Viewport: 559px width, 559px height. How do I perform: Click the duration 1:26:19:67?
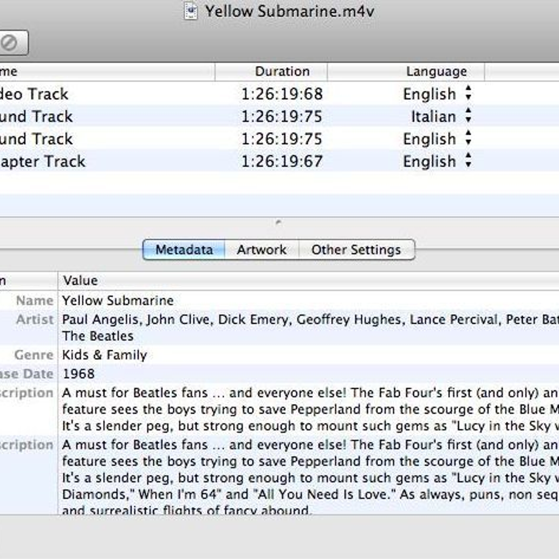pos(282,161)
